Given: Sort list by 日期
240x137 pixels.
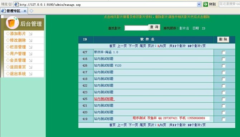Looking at the screenshot, I should click(x=196, y=28).
